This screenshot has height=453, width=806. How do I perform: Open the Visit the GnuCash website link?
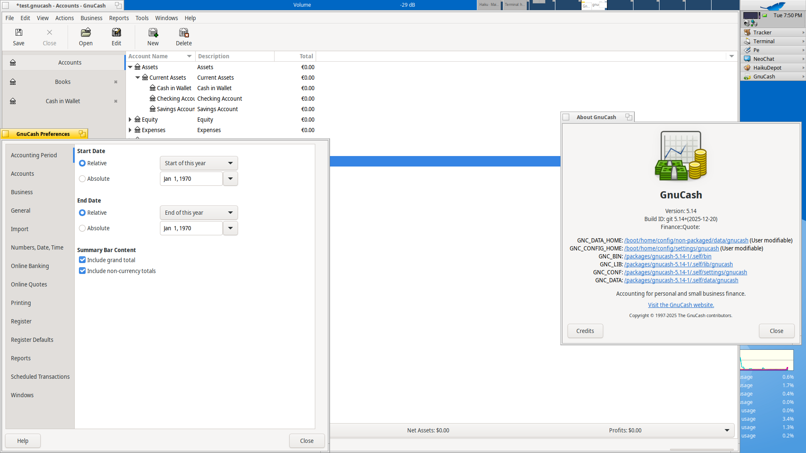coord(681,305)
